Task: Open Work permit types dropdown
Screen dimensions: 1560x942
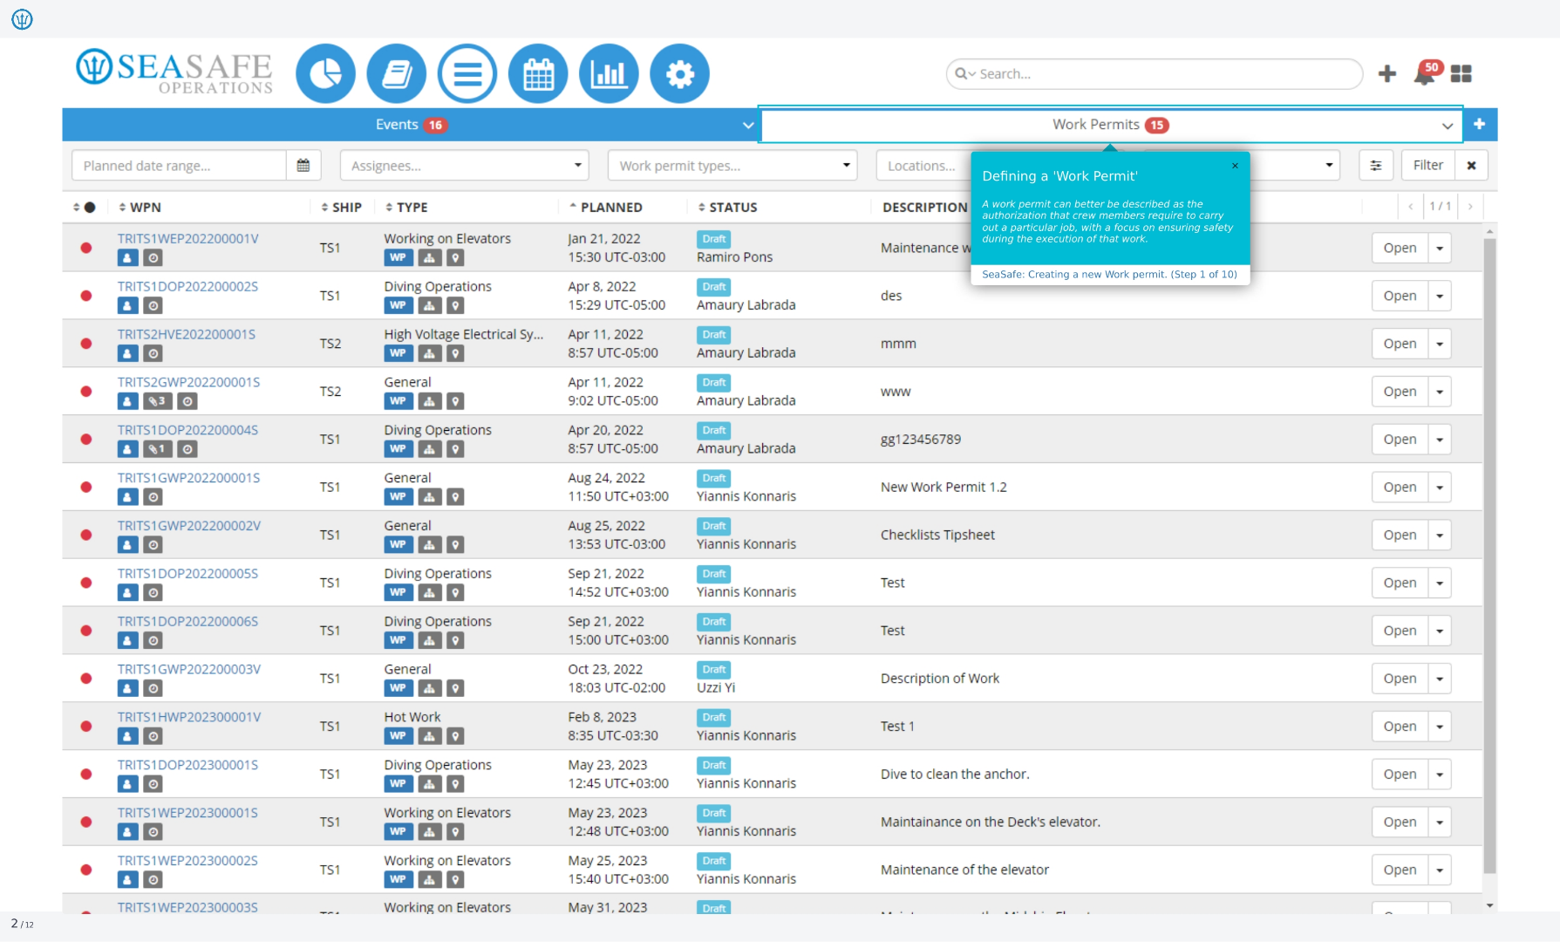Action: point(732,166)
